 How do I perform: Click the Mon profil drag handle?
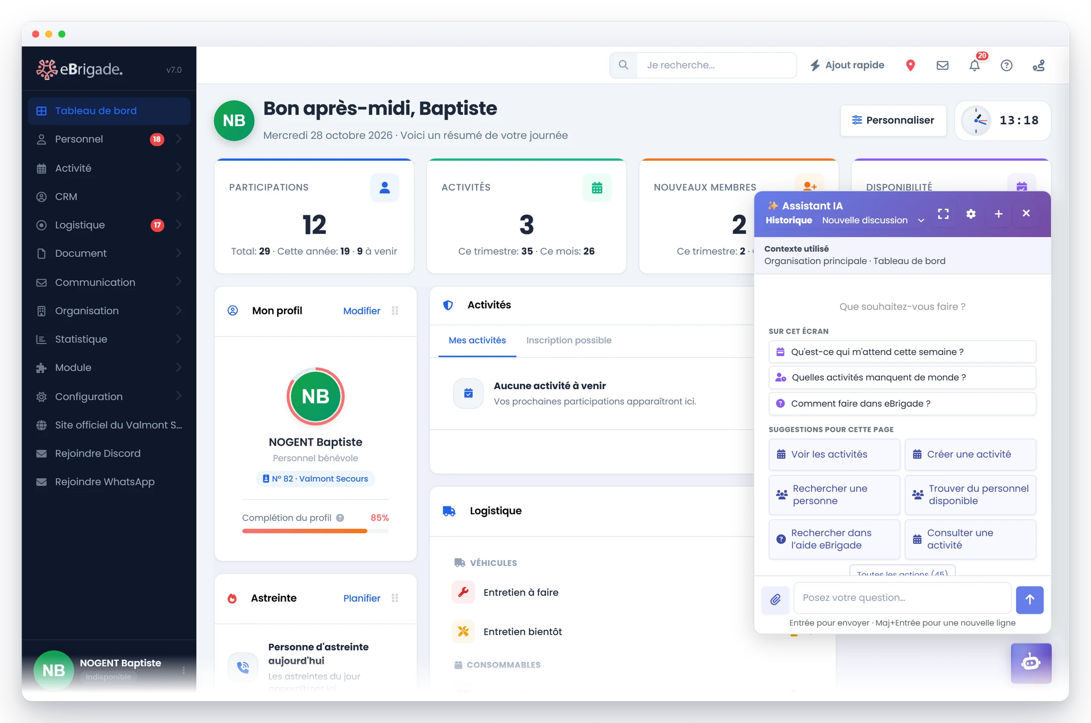pyautogui.click(x=395, y=311)
